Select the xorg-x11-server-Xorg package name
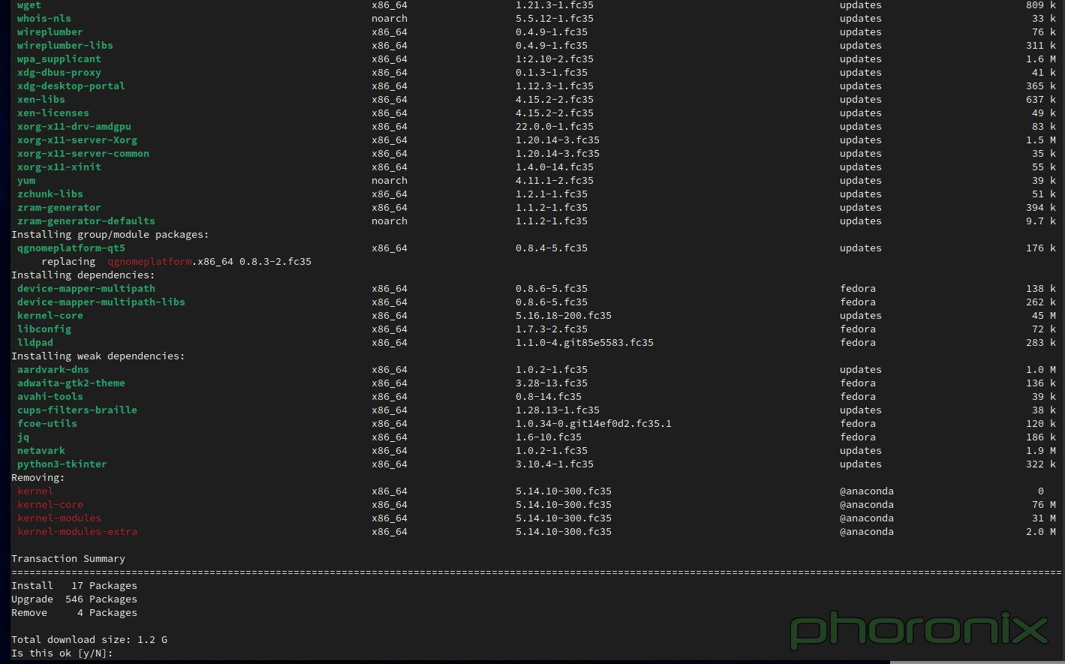 click(x=77, y=140)
